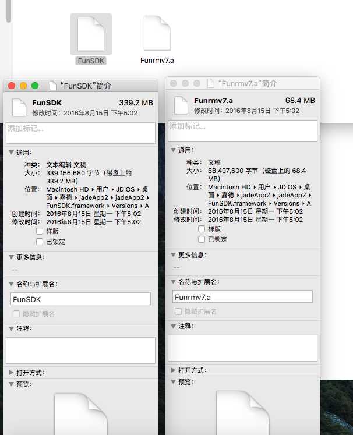Click the 注释 comments box in FunSDK window

coord(80,351)
